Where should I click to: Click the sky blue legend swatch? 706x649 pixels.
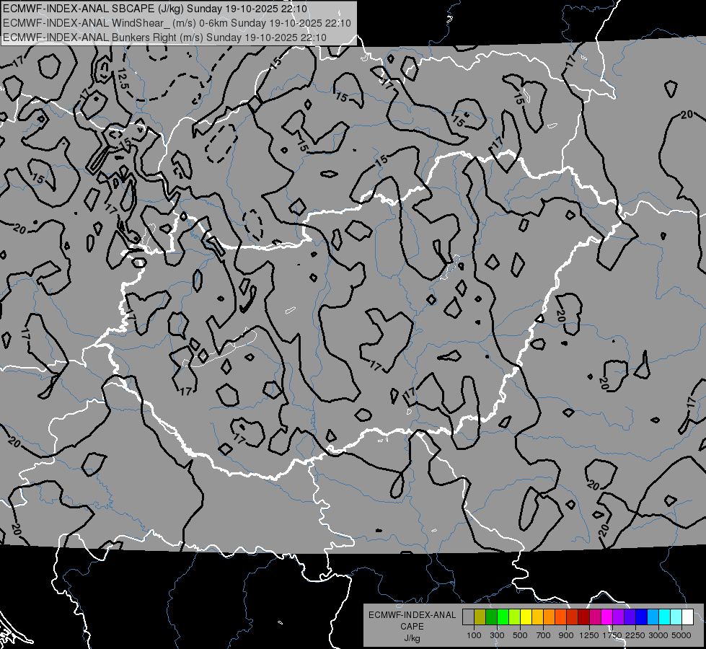click(653, 617)
